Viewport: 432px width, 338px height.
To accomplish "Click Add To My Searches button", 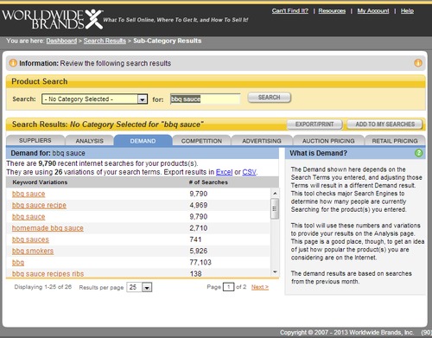I will [x=385, y=124].
